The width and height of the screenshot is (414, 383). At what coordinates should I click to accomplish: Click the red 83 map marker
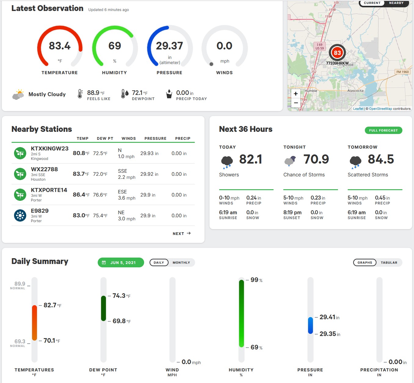click(337, 53)
